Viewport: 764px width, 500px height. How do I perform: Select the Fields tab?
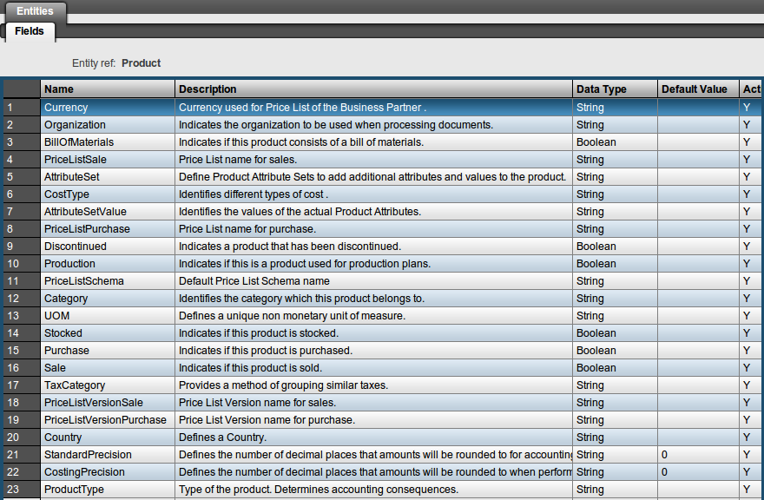click(30, 31)
